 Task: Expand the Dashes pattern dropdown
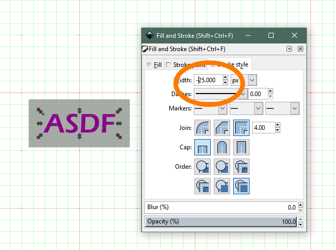point(243,94)
